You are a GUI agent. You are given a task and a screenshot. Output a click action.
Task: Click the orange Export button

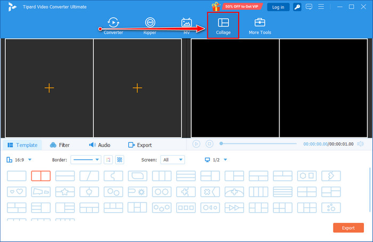(x=348, y=228)
